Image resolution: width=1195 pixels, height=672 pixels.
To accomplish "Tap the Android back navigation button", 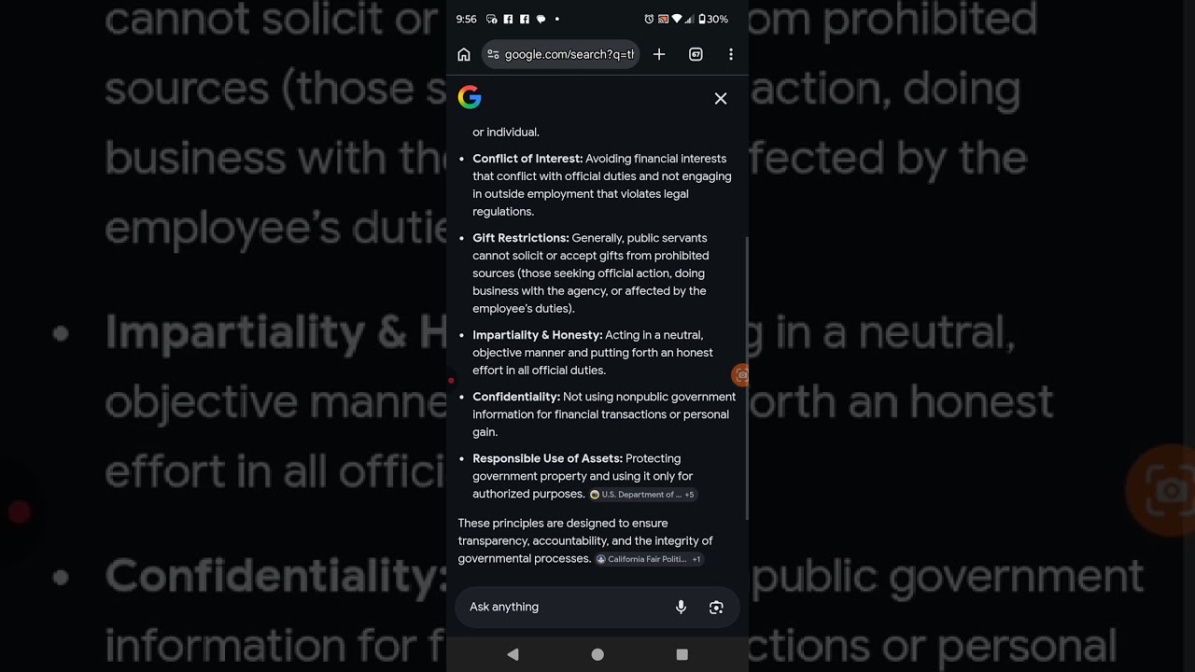I will 513,654.
